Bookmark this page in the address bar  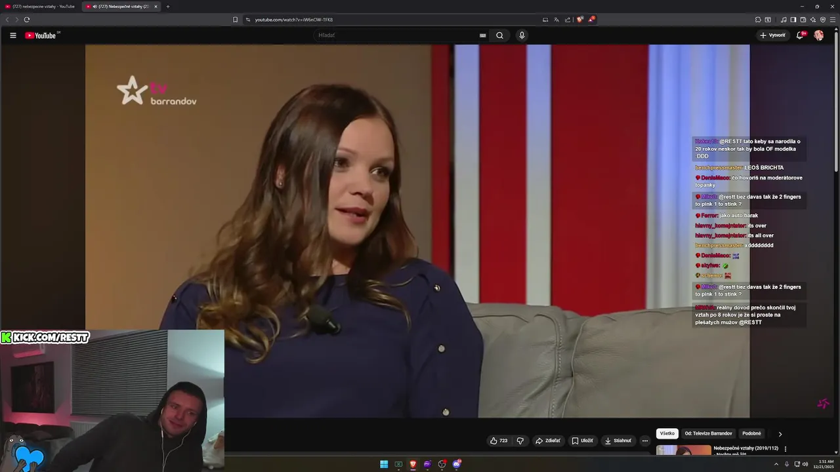coord(235,20)
